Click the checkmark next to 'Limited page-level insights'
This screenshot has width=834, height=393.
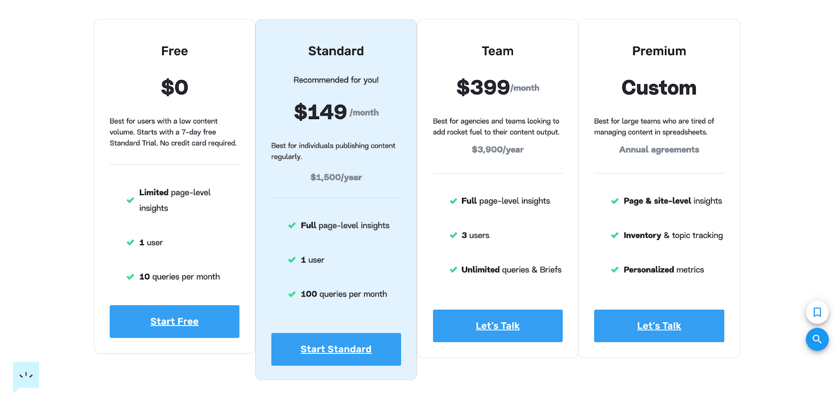tap(129, 200)
